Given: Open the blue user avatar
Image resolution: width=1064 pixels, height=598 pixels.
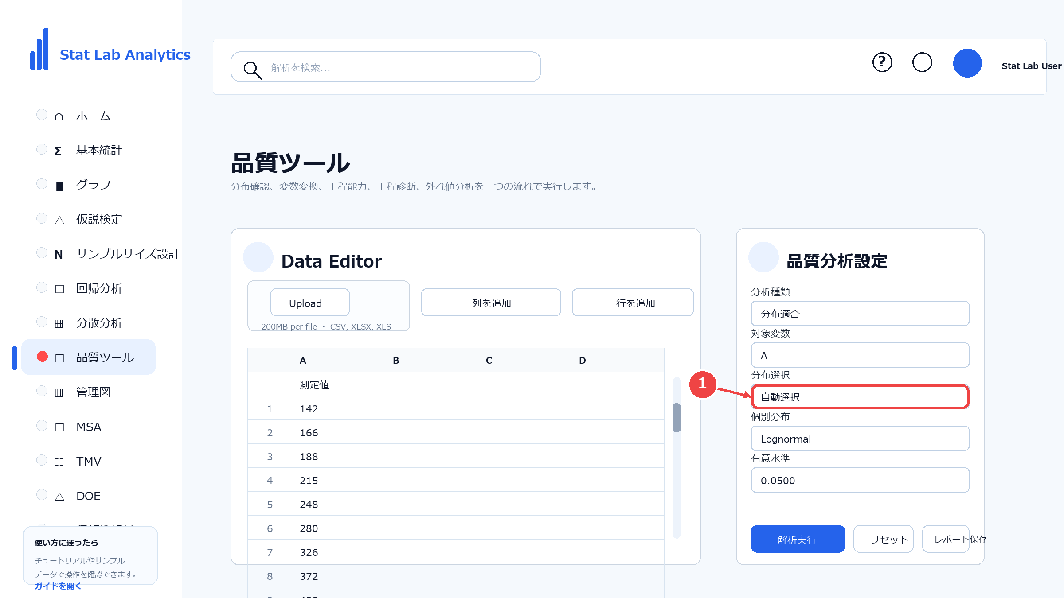Looking at the screenshot, I should (x=967, y=63).
